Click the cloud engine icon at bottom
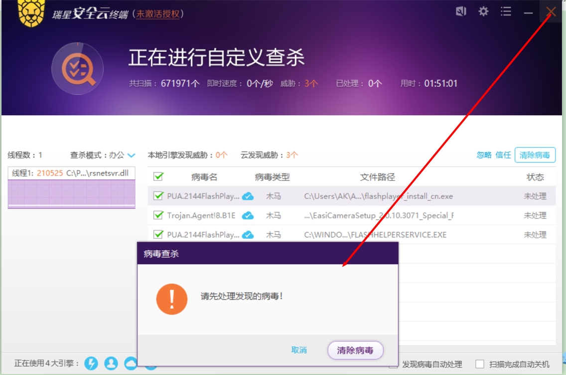Image resolution: width=566 pixels, height=375 pixels. (131, 363)
